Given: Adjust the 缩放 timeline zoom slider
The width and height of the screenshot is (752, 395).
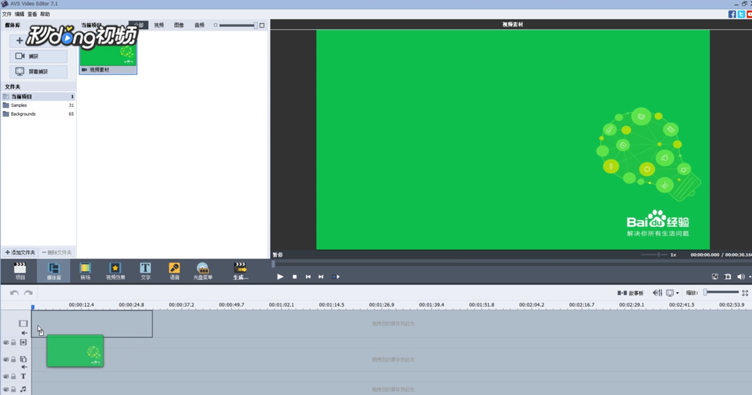Looking at the screenshot, I should coord(721,292).
